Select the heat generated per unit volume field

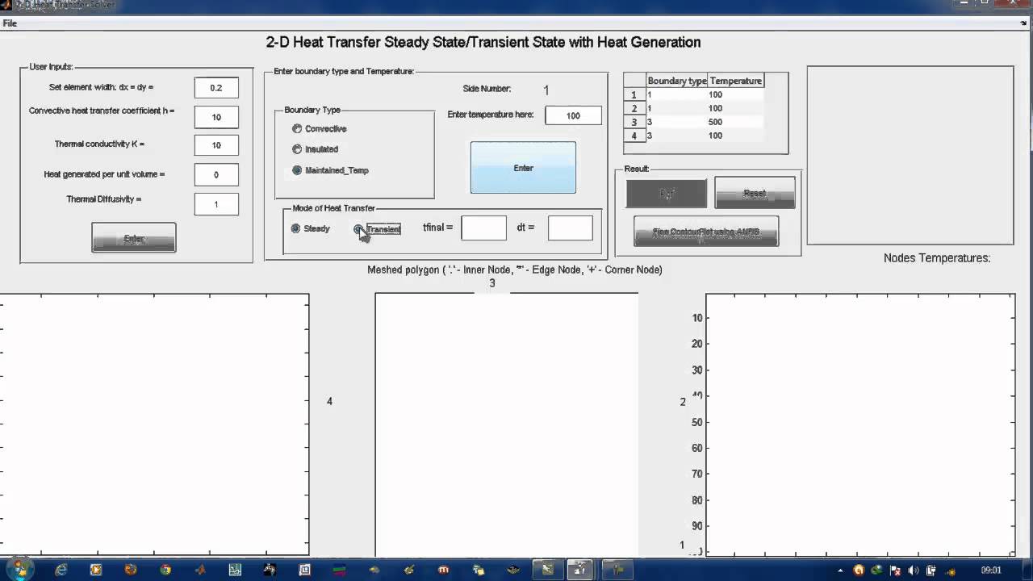[x=216, y=174]
